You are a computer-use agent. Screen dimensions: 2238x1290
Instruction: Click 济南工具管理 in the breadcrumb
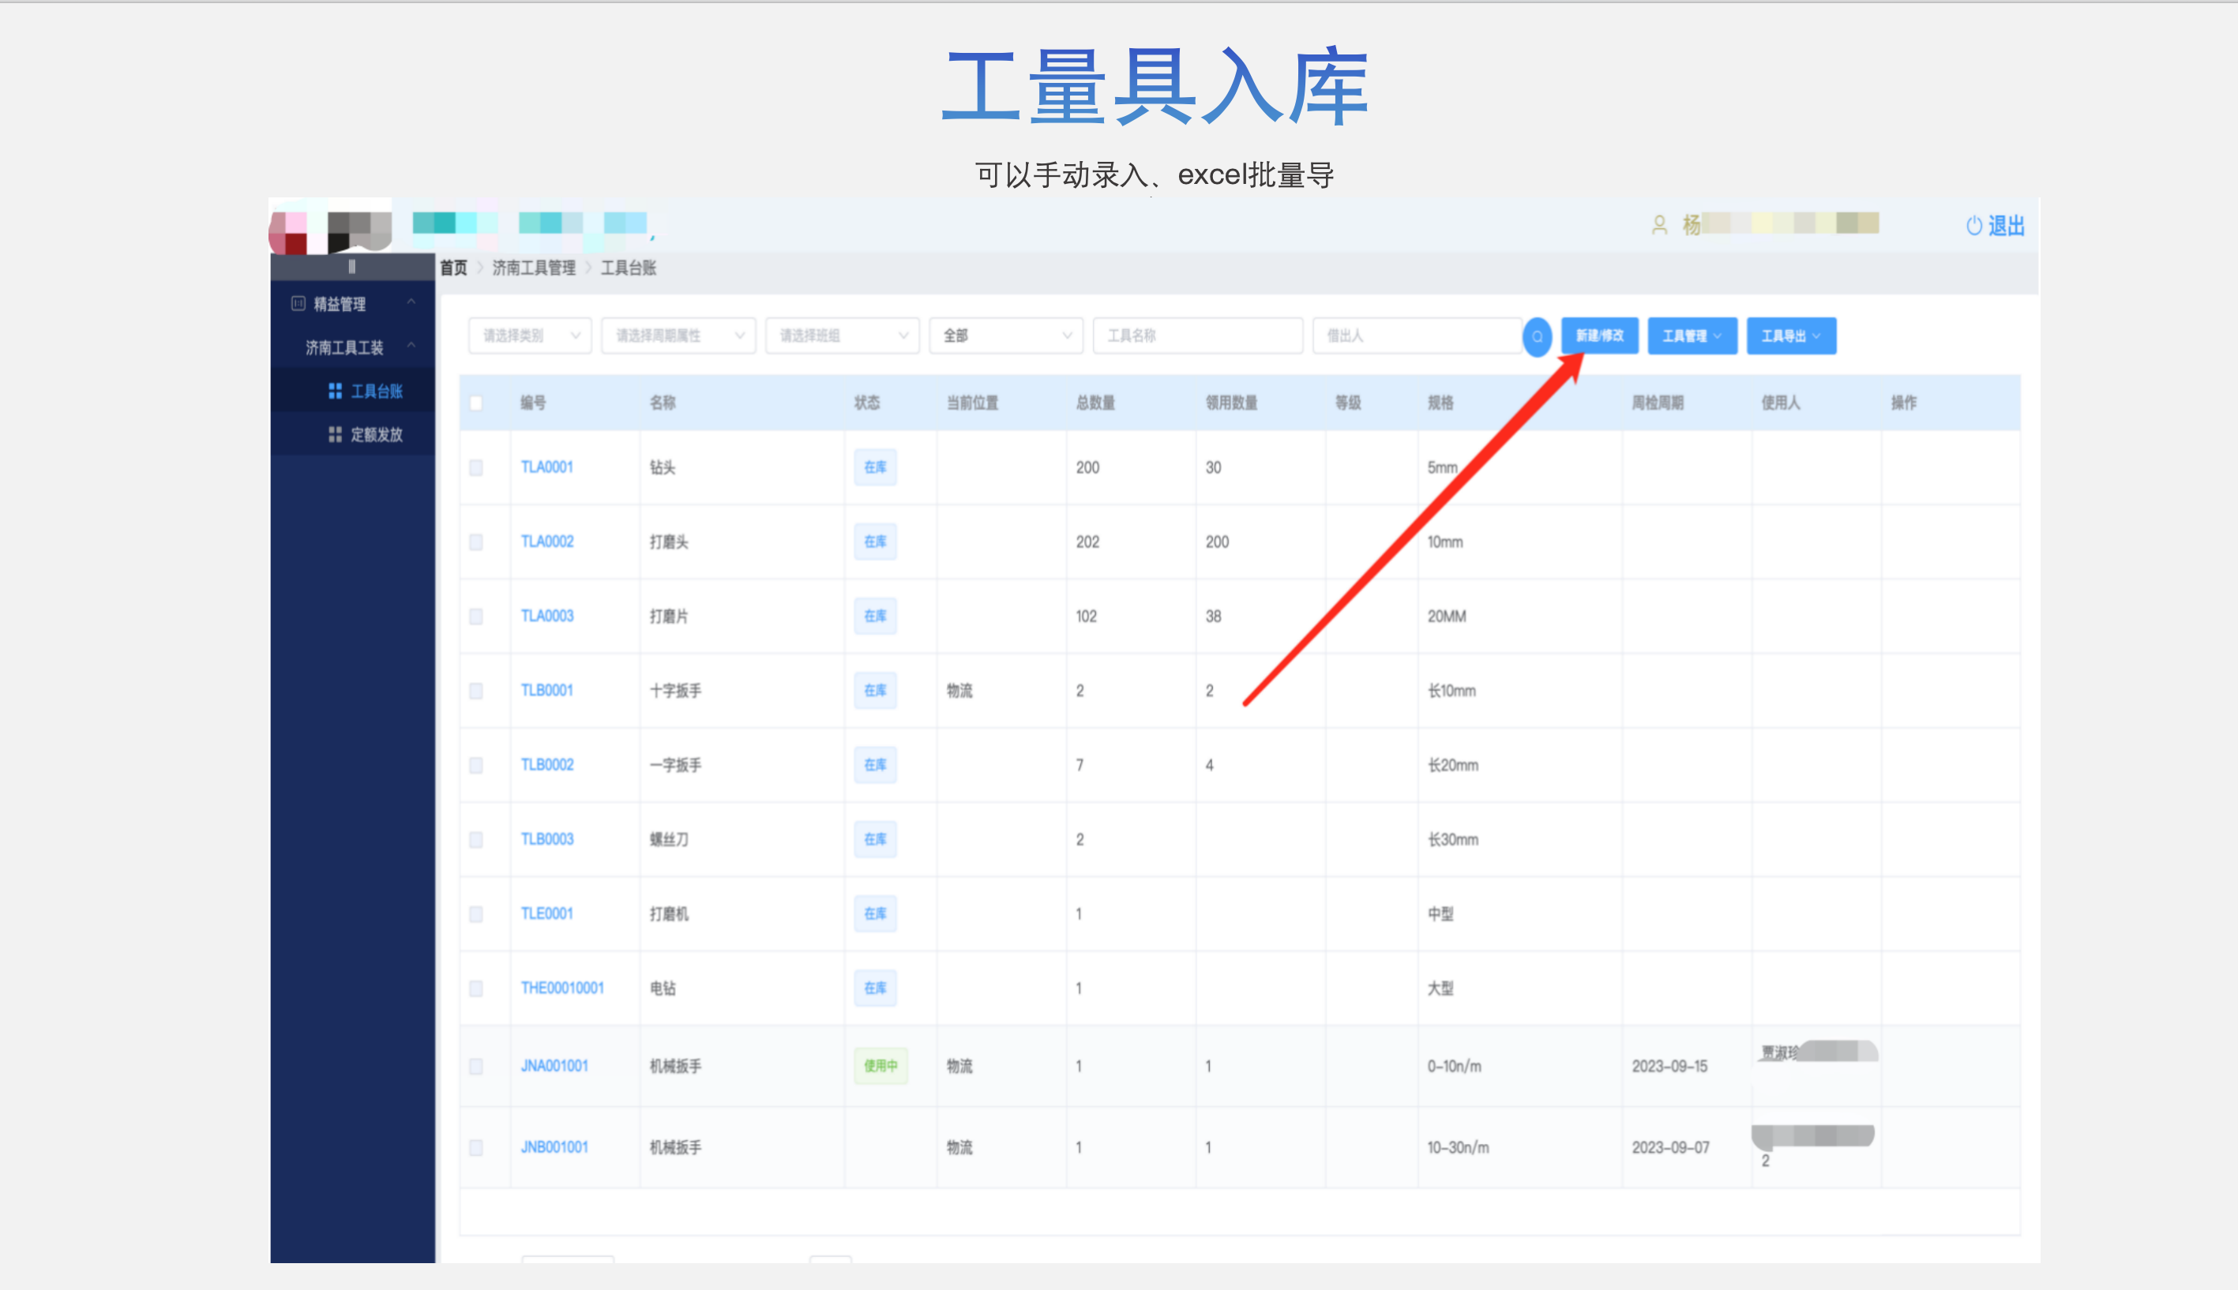(533, 268)
